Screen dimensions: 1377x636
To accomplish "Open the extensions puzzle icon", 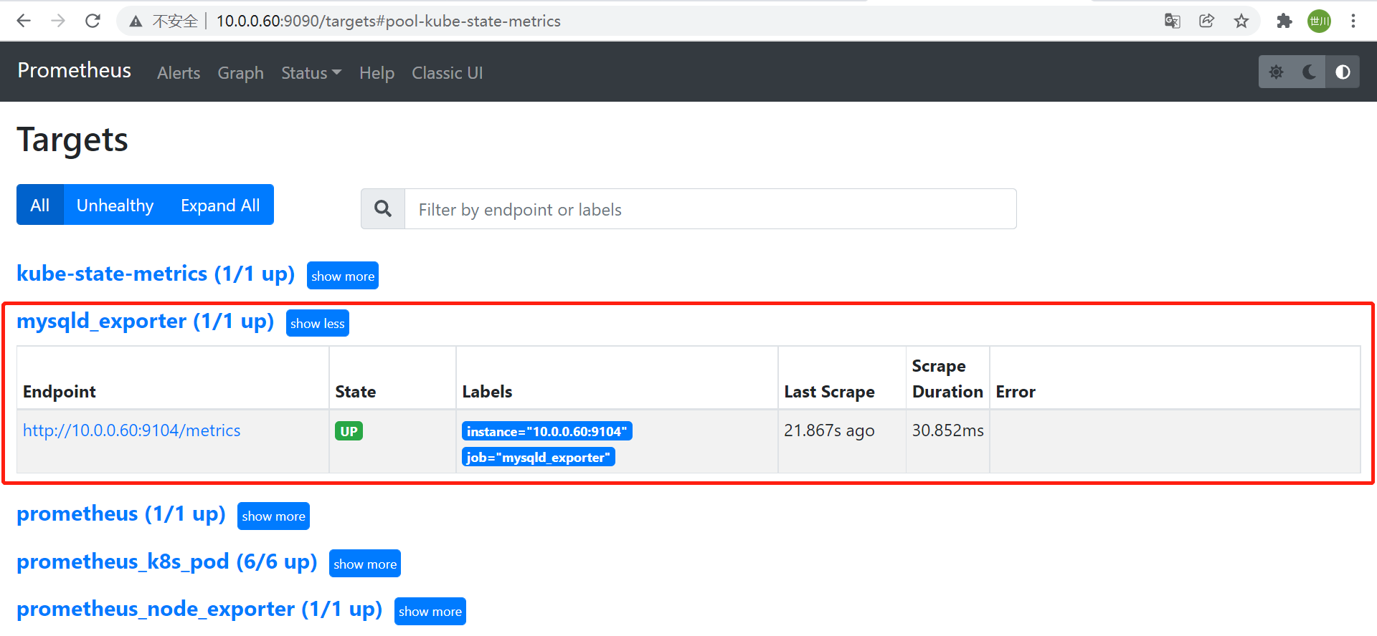I will (1284, 21).
